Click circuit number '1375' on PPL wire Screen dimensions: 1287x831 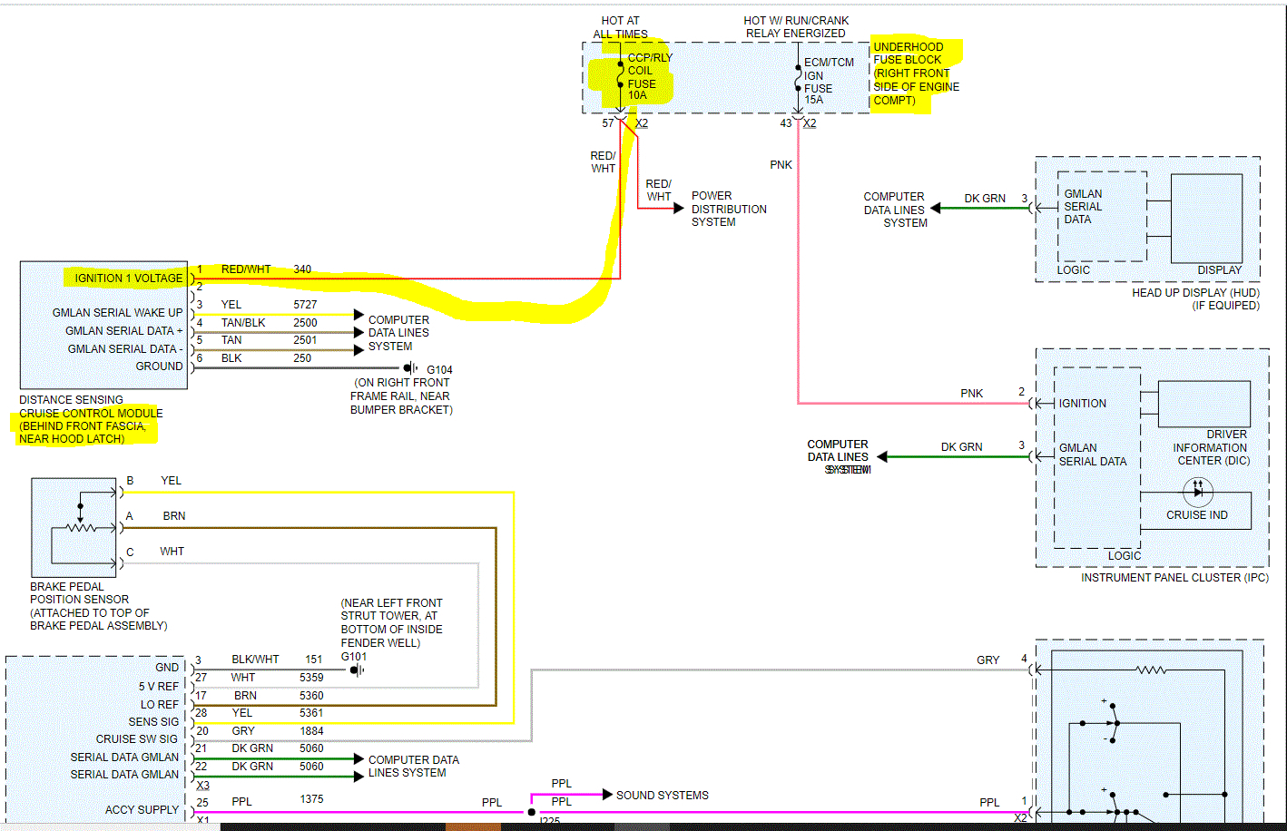[311, 799]
